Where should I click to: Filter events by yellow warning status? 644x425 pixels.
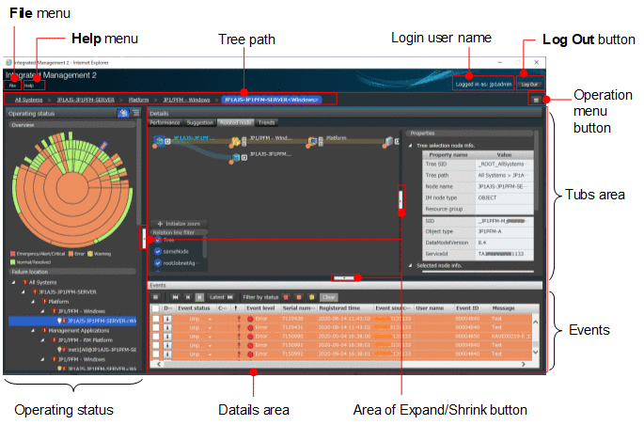click(312, 297)
